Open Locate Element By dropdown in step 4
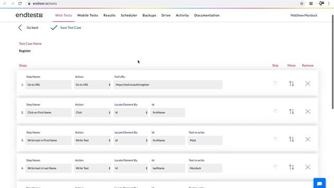Image resolution: width=334 pixels, height=188 pixels. point(131,168)
